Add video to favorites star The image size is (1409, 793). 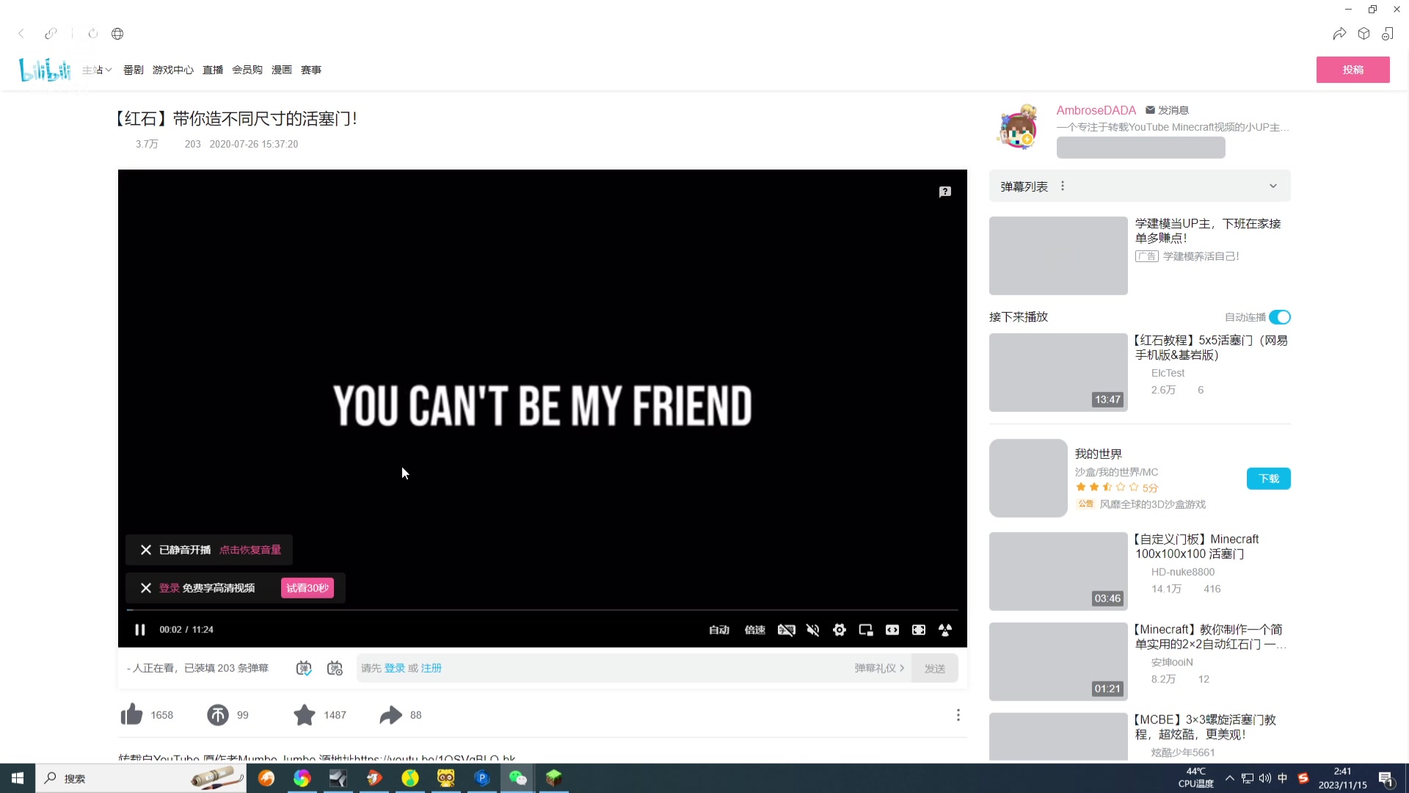point(304,714)
